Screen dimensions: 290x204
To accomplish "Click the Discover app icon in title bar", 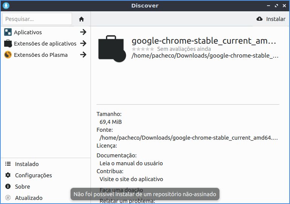I will pyautogui.click(x=6, y=6).
